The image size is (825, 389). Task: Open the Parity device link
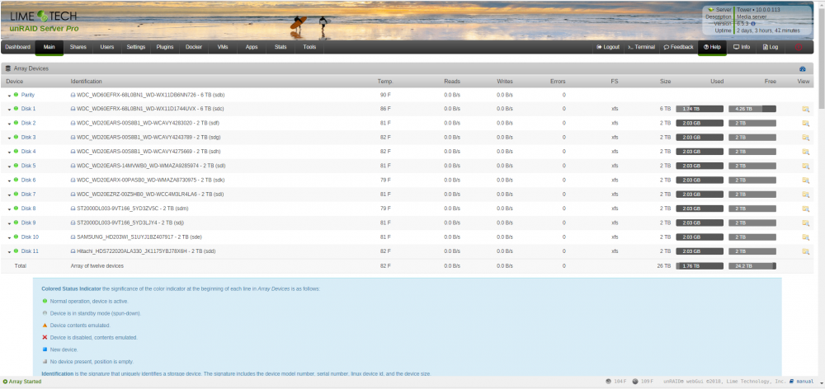28,95
